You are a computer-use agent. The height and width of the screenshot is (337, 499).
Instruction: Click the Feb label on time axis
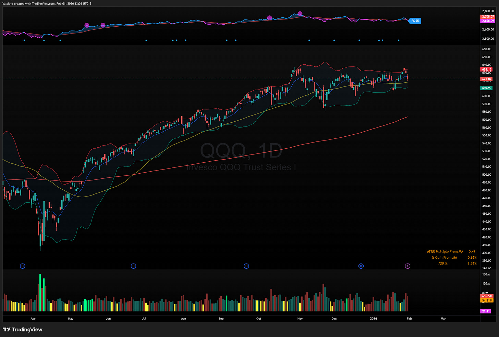click(x=409, y=319)
